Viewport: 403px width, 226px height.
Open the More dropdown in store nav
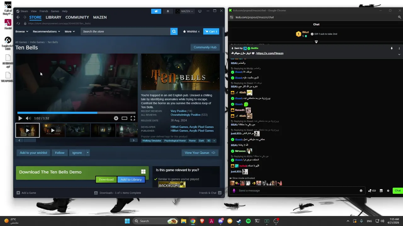pos(70,31)
